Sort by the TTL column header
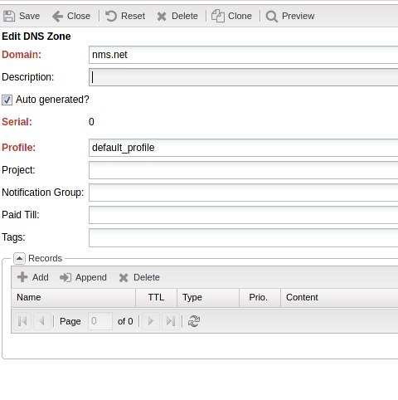This screenshot has width=398, height=400. click(156, 298)
